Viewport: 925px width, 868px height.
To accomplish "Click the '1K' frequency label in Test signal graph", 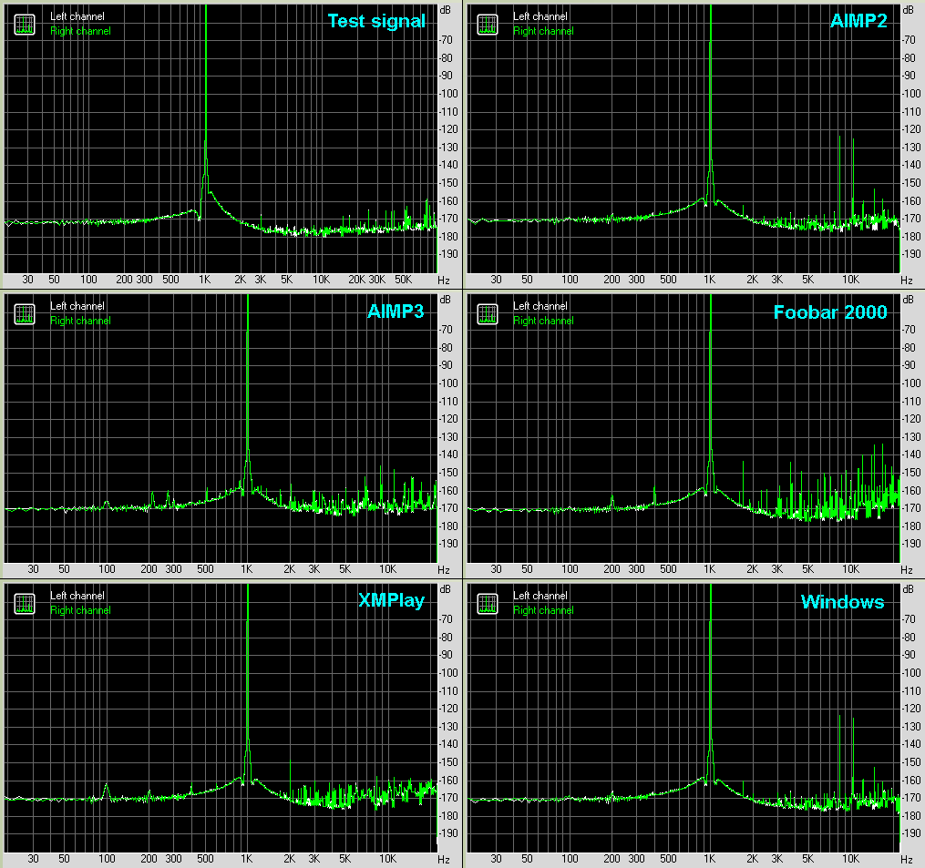I will click(x=205, y=280).
